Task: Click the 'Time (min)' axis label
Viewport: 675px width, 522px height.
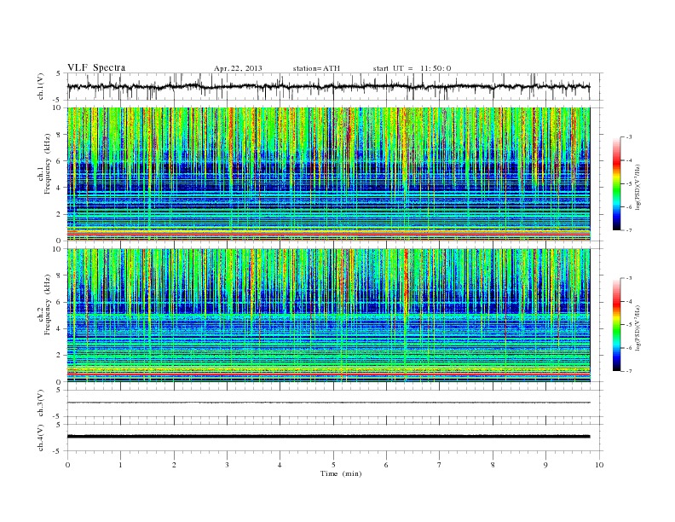Action: 341,473
